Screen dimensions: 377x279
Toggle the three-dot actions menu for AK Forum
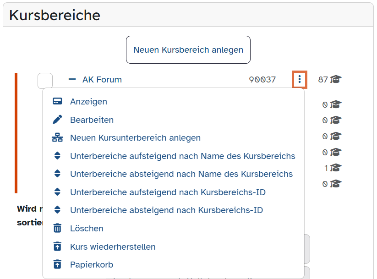point(300,80)
